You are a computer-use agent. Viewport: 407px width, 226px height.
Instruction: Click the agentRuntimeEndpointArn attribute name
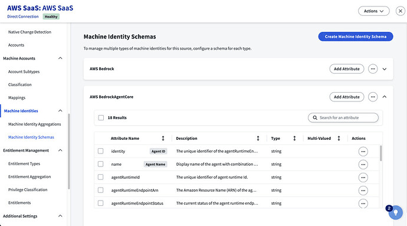coord(134,190)
